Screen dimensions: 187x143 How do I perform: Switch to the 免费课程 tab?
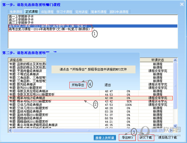[16, 12]
